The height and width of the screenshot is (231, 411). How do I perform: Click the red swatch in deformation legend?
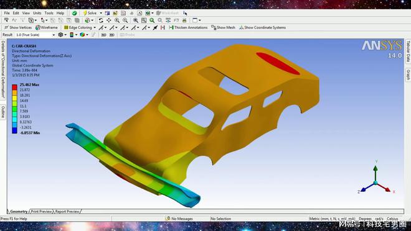15,87
